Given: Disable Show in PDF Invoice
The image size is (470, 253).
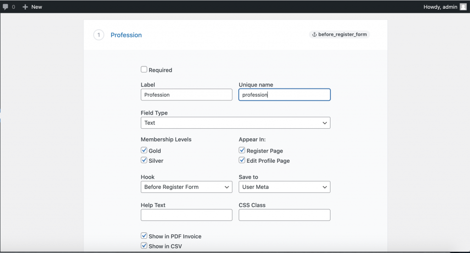Looking at the screenshot, I should click(x=144, y=236).
